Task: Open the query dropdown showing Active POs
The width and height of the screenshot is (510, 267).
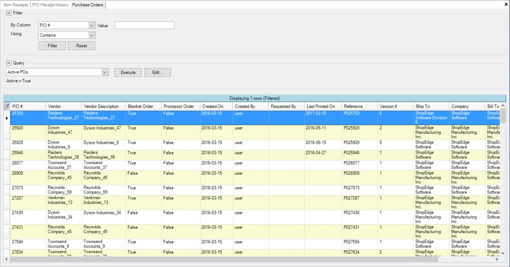Action: (x=105, y=72)
